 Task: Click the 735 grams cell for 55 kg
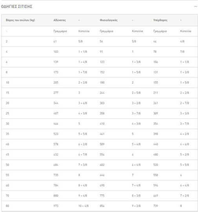56,175
